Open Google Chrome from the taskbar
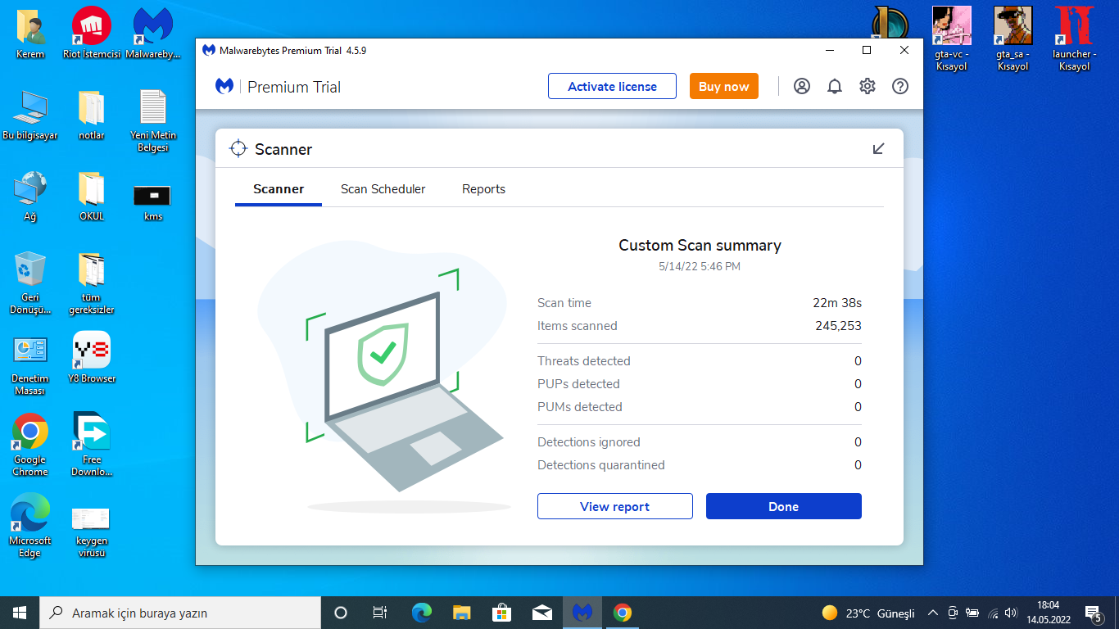This screenshot has width=1119, height=629. pyautogui.click(x=623, y=613)
